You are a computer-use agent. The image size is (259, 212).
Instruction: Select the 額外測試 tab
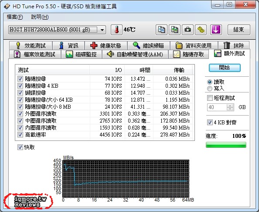tap(229, 54)
